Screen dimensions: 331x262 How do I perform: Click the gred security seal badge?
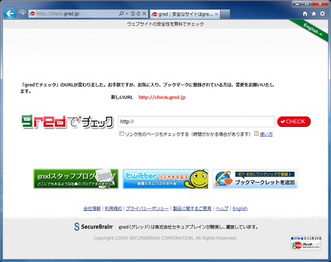click(306, 243)
